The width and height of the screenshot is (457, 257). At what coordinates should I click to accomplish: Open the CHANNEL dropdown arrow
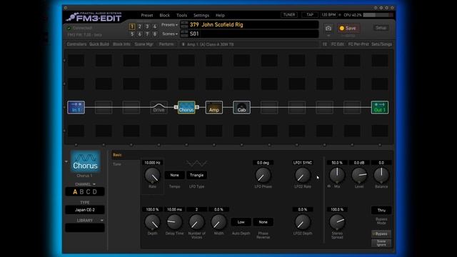pyautogui.click(x=94, y=184)
